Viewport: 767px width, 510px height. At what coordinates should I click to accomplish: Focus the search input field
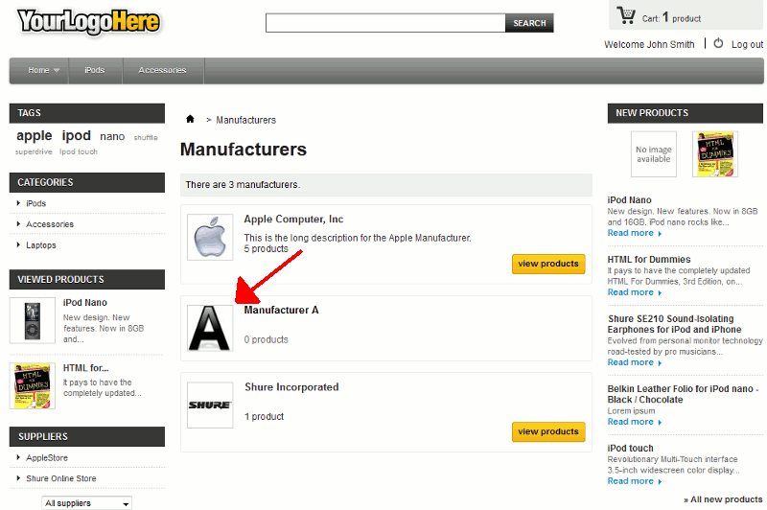pos(385,23)
